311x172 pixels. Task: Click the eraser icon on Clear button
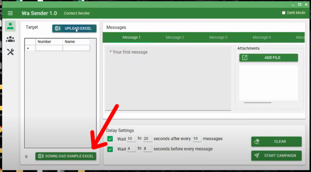point(257,141)
